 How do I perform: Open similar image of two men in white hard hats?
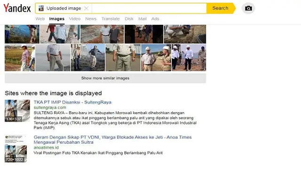click(x=156, y=58)
